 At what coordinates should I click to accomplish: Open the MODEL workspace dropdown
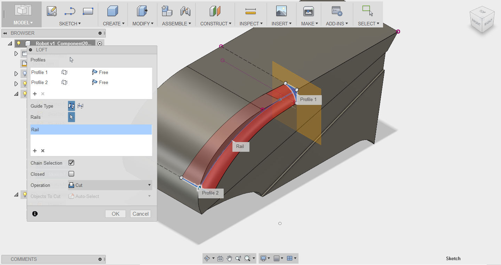pos(23,23)
